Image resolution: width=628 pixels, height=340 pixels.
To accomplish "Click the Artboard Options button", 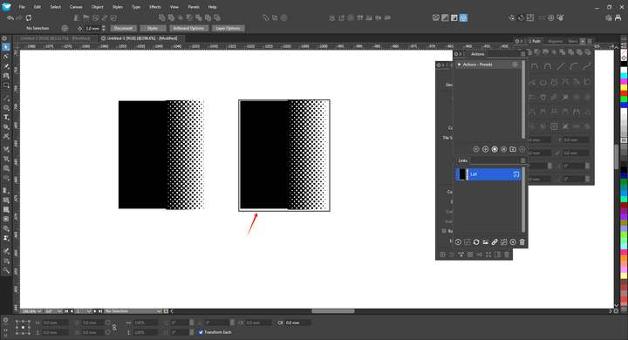I will pyautogui.click(x=188, y=29).
